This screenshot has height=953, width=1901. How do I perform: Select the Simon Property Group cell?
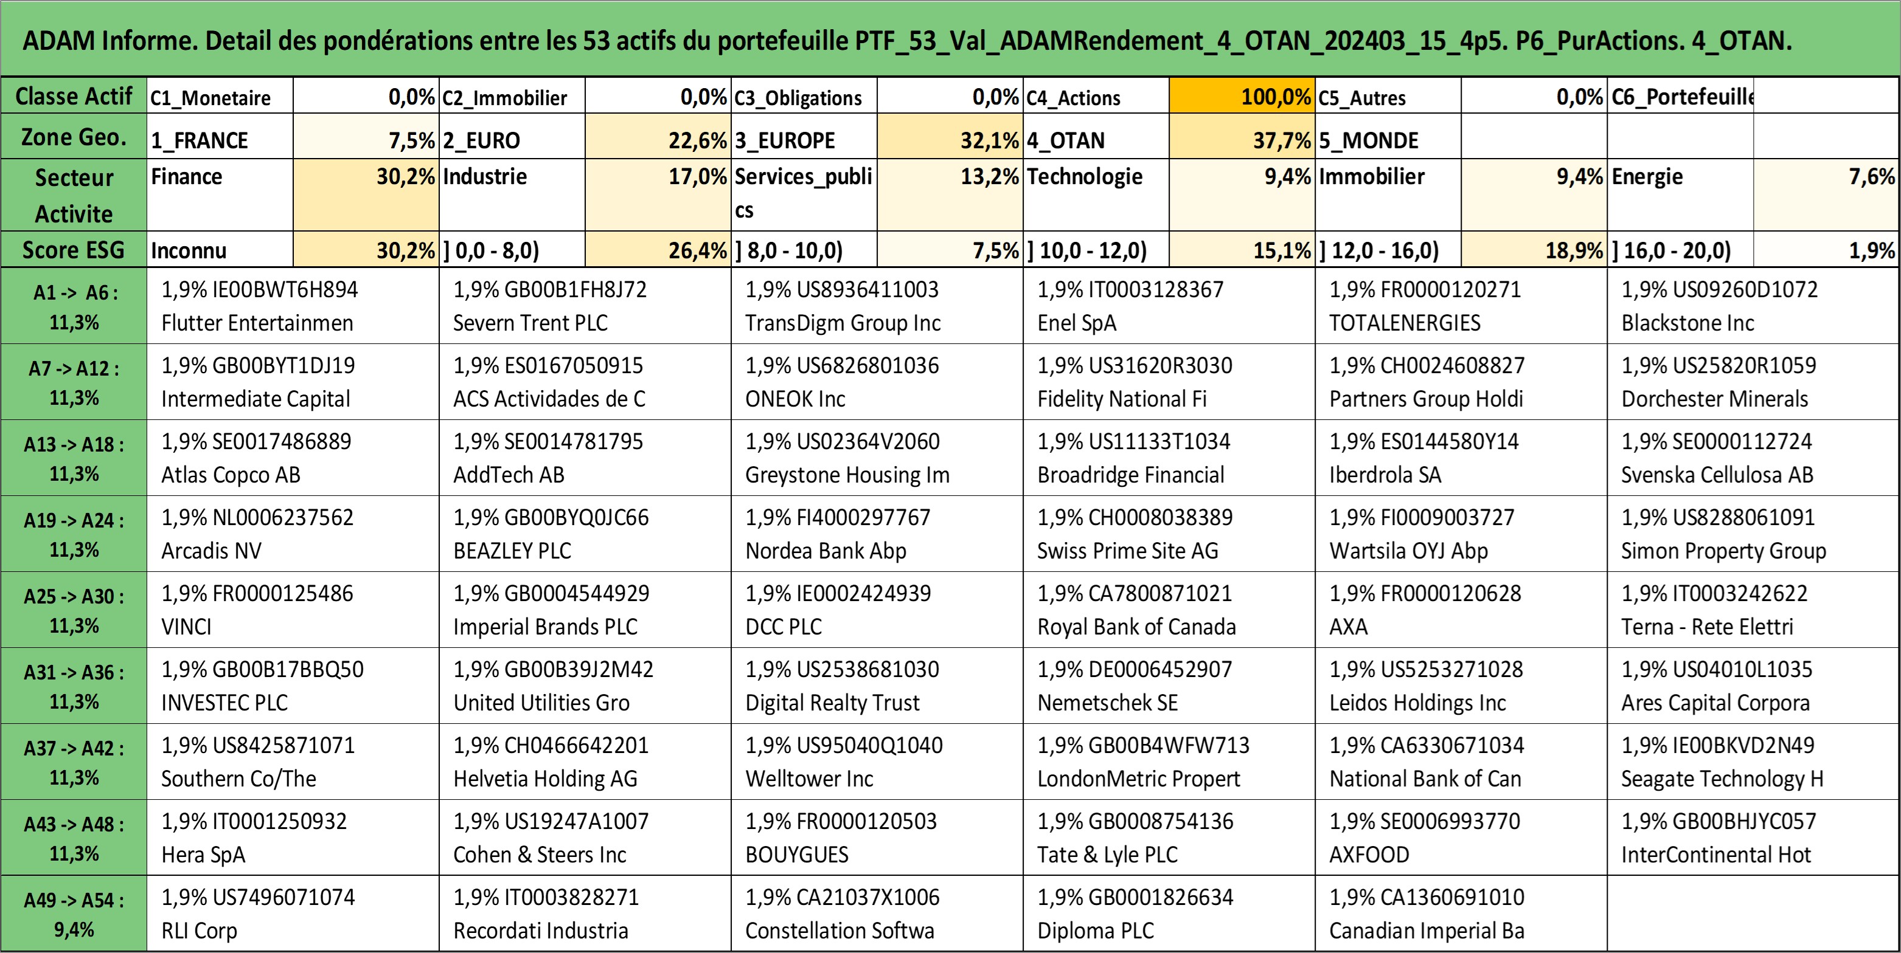pos(1753,534)
